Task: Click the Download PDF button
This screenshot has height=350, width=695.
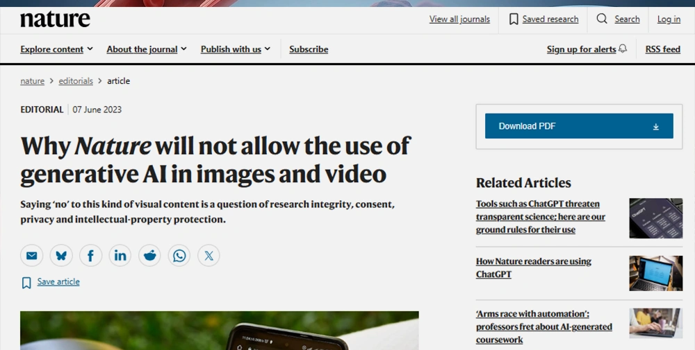Action: [x=579, y=126]
